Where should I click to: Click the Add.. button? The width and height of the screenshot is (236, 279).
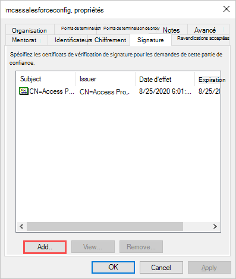click(45, 247)
